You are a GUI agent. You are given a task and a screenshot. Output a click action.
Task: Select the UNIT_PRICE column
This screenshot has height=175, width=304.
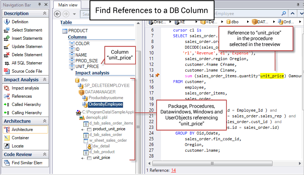coord(84,67)
